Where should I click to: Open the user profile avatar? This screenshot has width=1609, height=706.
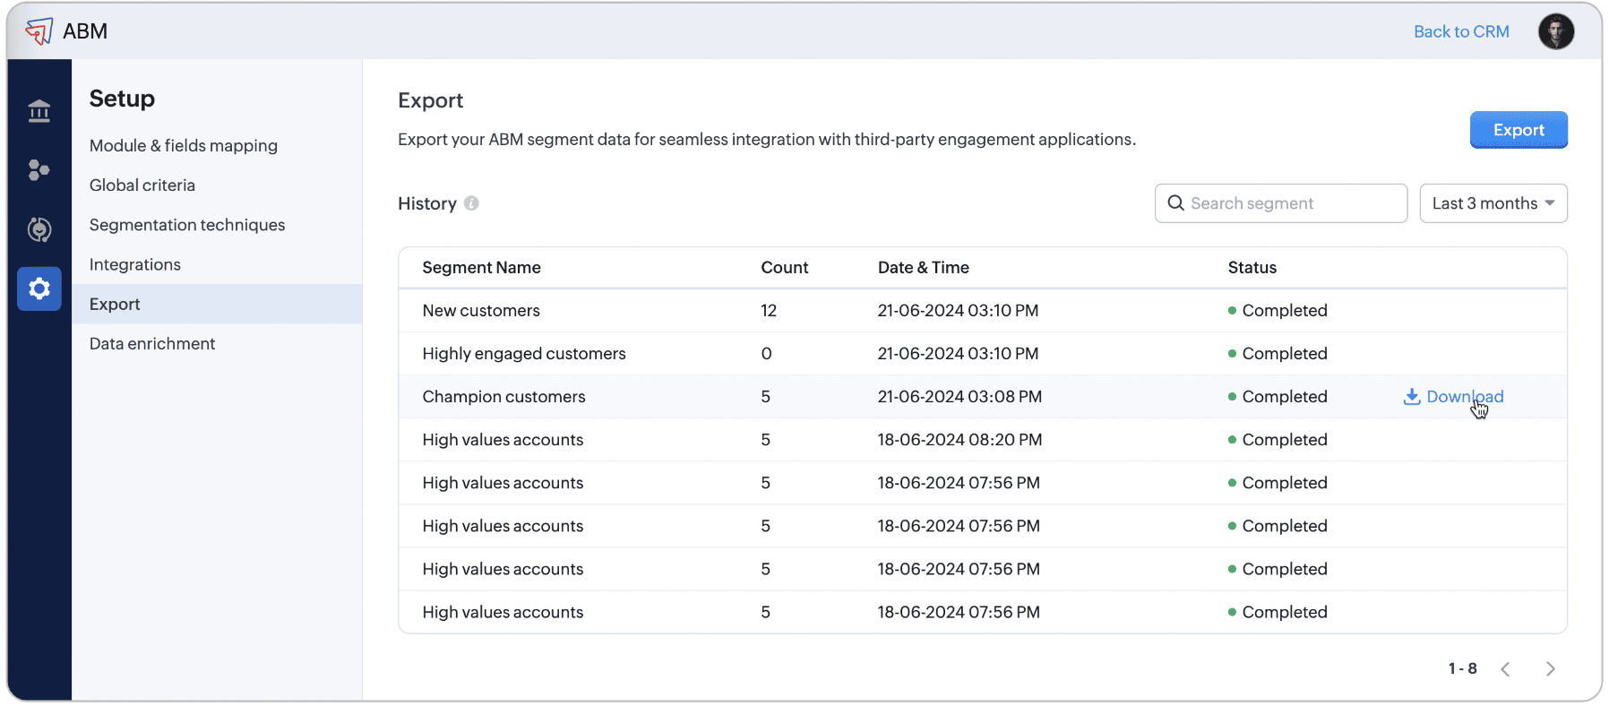tap(1556, 32)
